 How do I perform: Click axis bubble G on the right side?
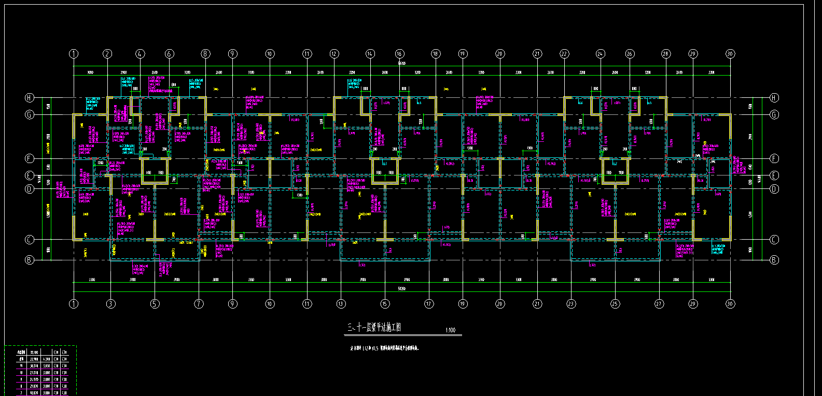click(774, 115)
